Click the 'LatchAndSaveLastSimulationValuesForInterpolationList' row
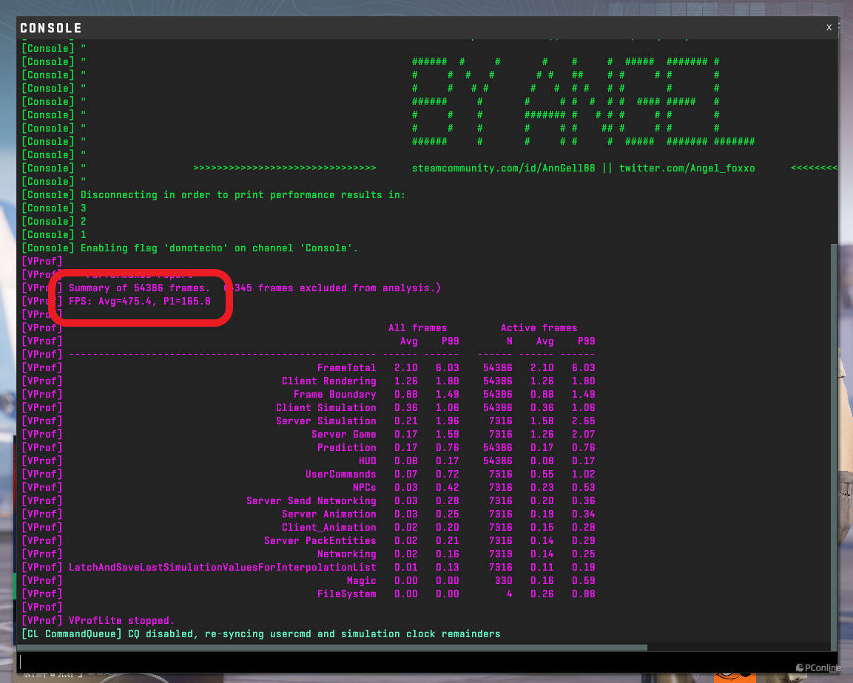Screen dimensions: 853x683 point(222,567)
